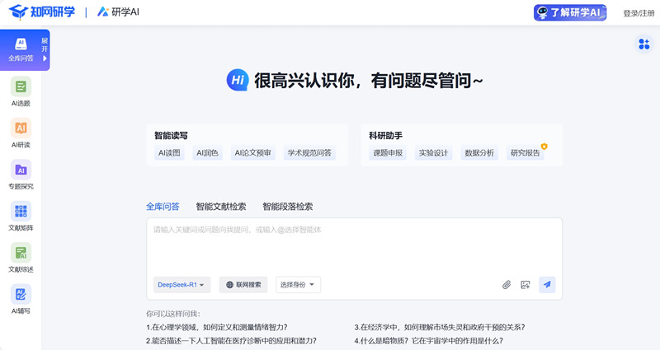The image size is (660, 350).
Task: Open the 全库问答 sidebar icon
Action: pos(21,49)
